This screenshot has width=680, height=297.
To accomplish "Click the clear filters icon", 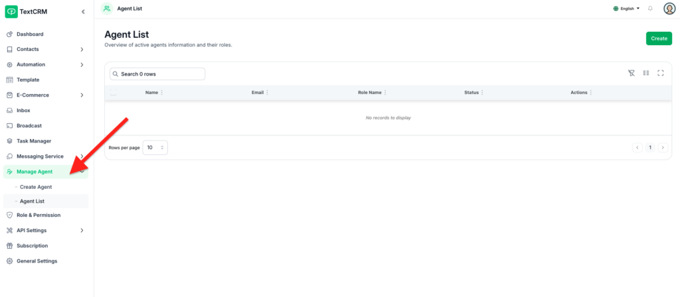I will 632,73.
